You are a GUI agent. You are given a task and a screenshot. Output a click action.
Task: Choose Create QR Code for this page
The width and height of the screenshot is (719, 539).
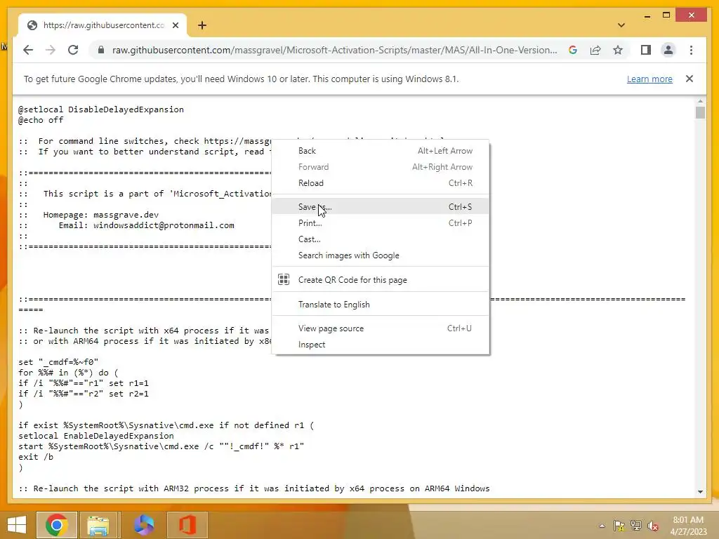[381, 279]
